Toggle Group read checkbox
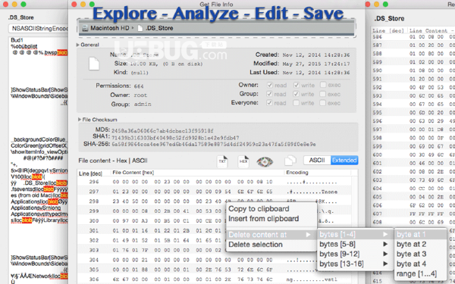Viewport: 455px width, 284px height. (x=269, y=94)
